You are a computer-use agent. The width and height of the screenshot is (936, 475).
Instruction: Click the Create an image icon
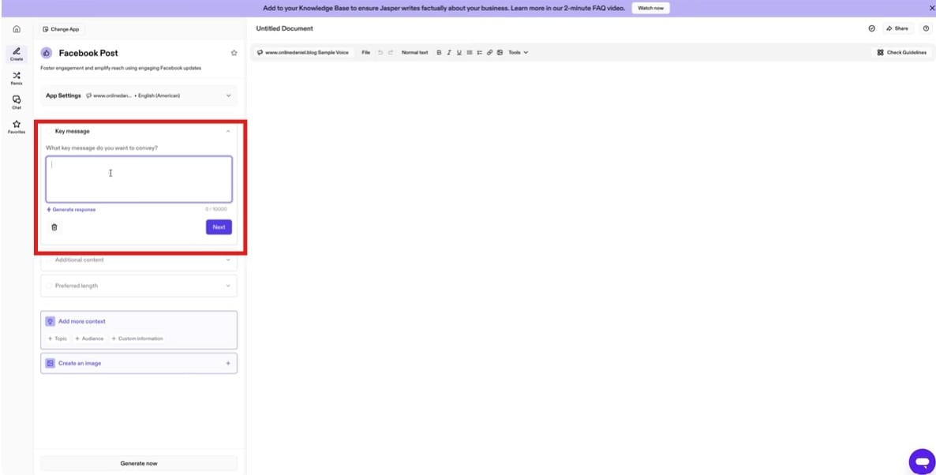pos(51,363)
